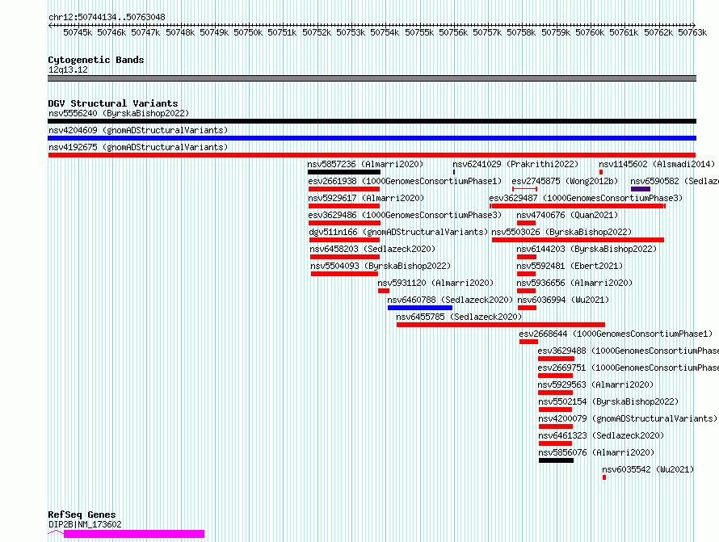The height and width of the screenshot is (542, 719).
Task: Click nsv5592481 (Ebert2021) label
Action: pyautogui.click(x=570, y=266)
